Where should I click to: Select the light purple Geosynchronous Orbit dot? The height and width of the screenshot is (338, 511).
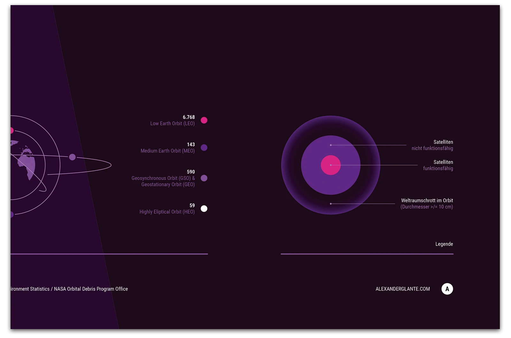coord(204,178)
